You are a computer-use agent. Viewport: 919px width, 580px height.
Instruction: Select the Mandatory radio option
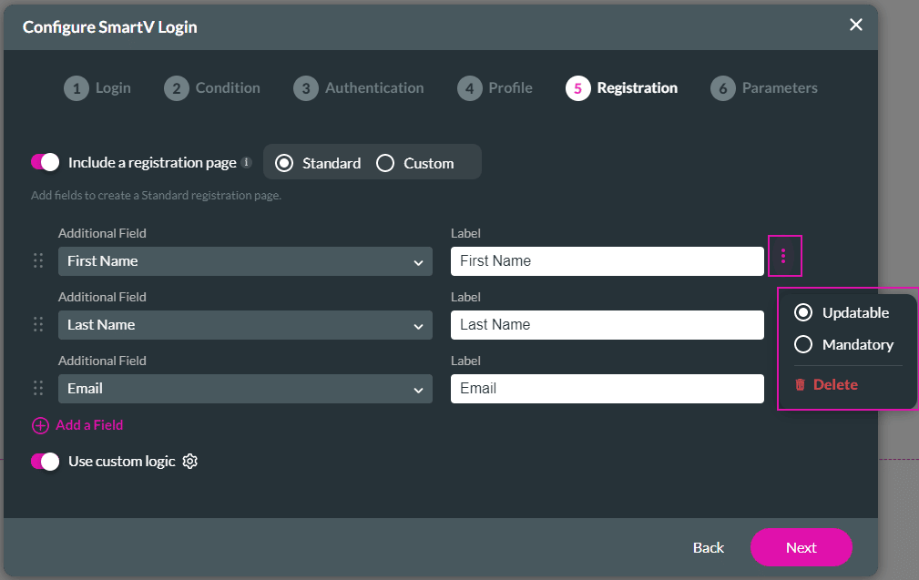[x=802, y=344]
